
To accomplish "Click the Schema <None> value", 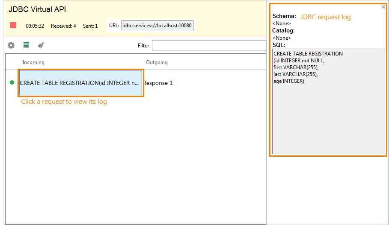I will [282, 23].
